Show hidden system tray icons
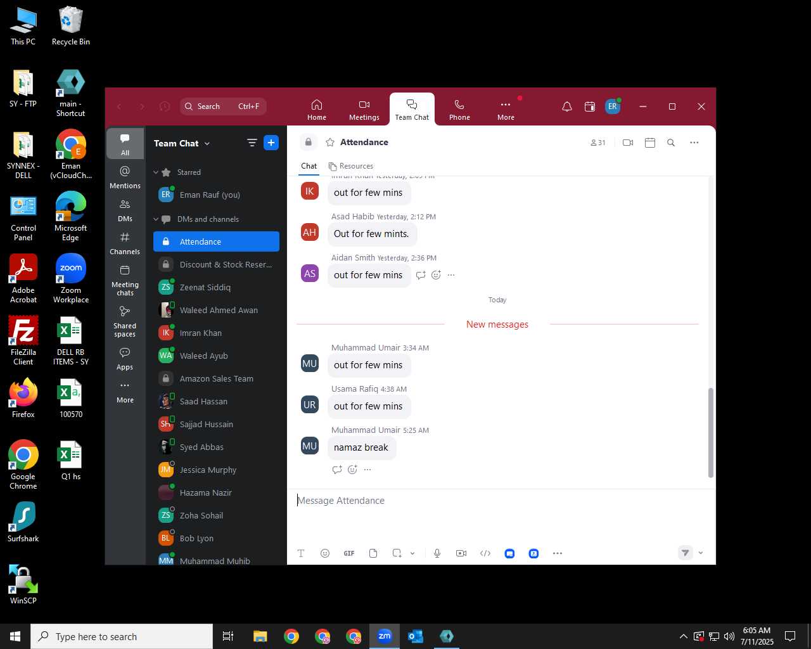The image size is (811, 649). coord(683,636)
